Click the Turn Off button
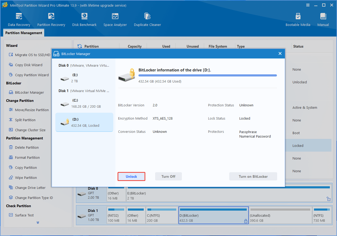337x236 pixels. pyautogui.click(x=168, y=176)
